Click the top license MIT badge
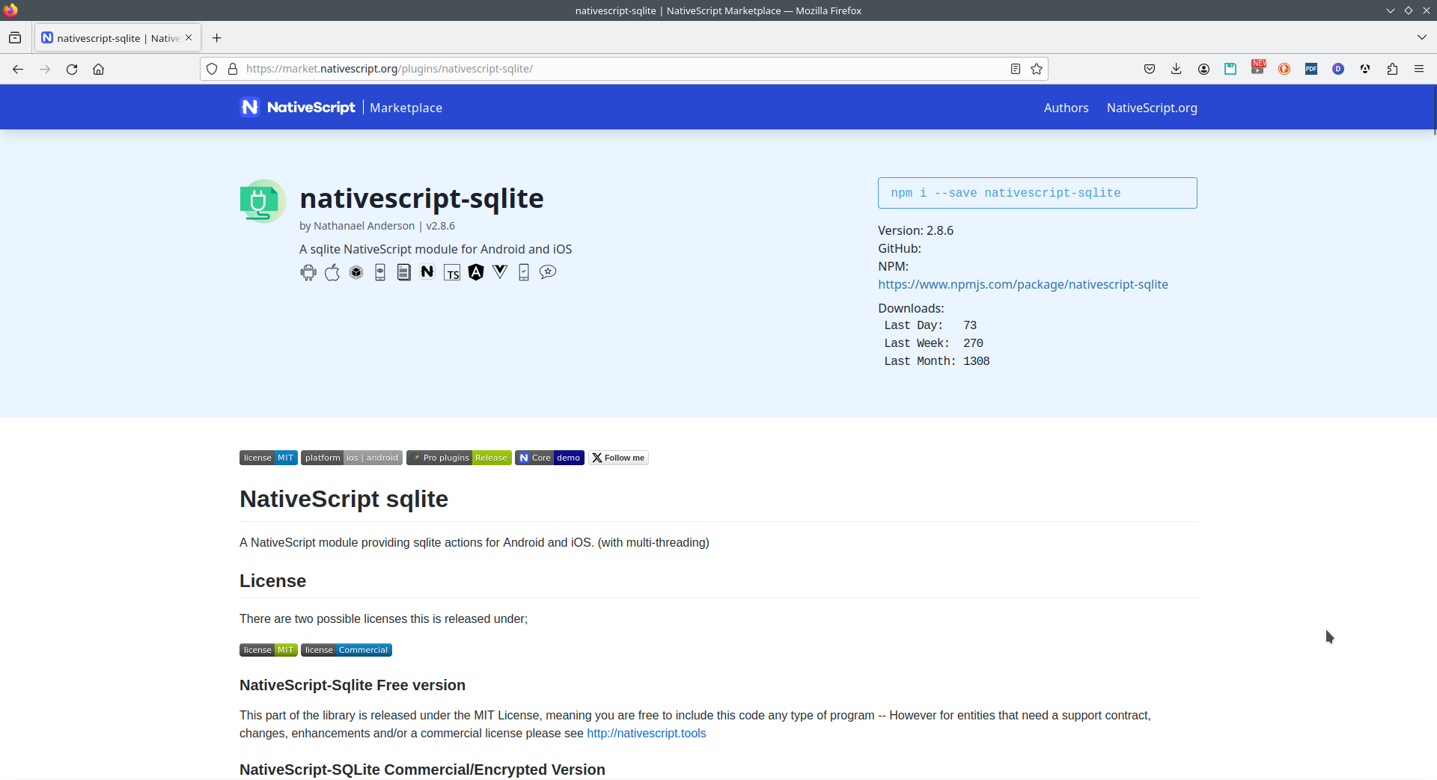Viewport: 1437px width, 780px height. [x=269, y=458]
